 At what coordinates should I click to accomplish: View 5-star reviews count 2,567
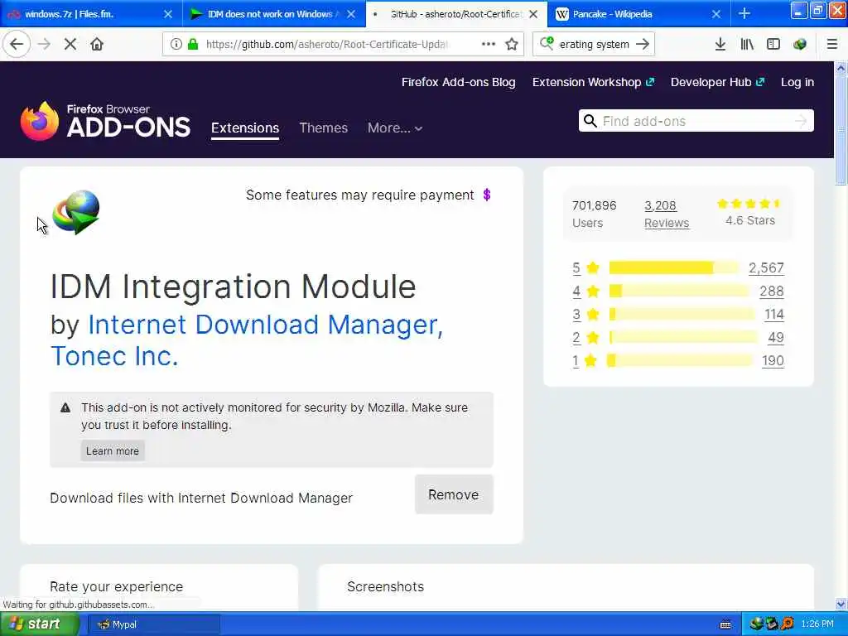click(x=766, y=267)
